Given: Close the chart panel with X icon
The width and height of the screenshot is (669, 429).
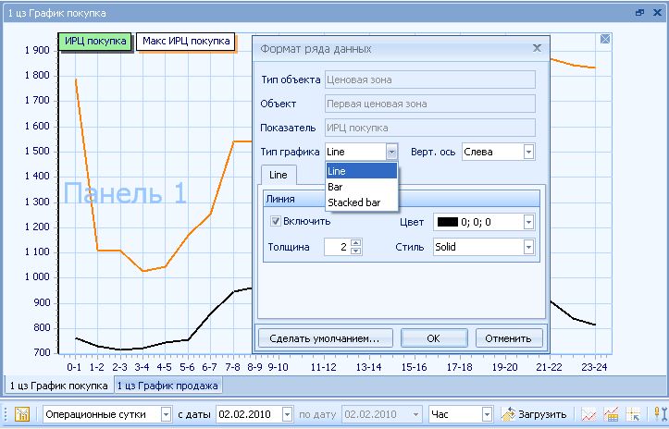Looking at the screenshot, I should click(x=604, y=39).
